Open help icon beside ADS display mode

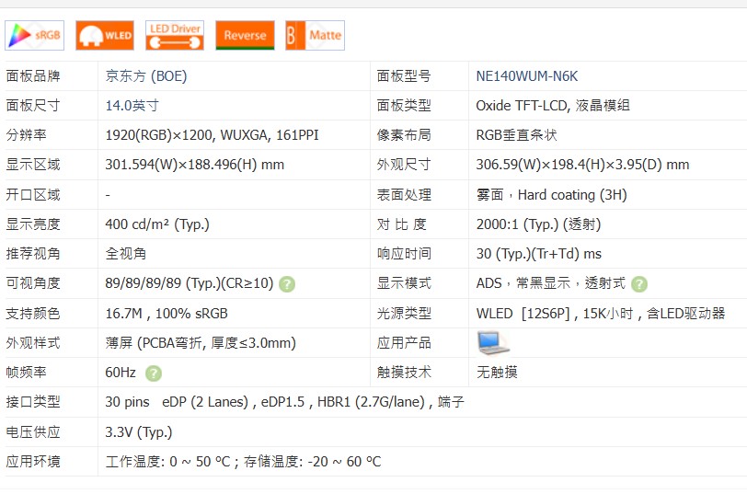pos(639,284)
